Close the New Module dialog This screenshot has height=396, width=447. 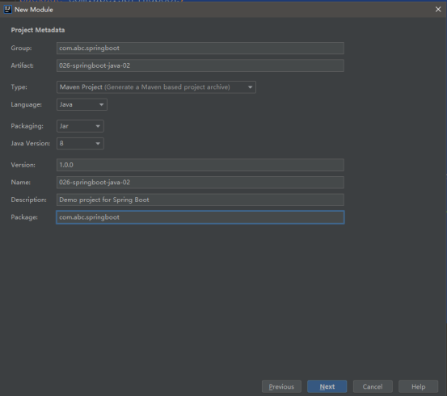438,10
